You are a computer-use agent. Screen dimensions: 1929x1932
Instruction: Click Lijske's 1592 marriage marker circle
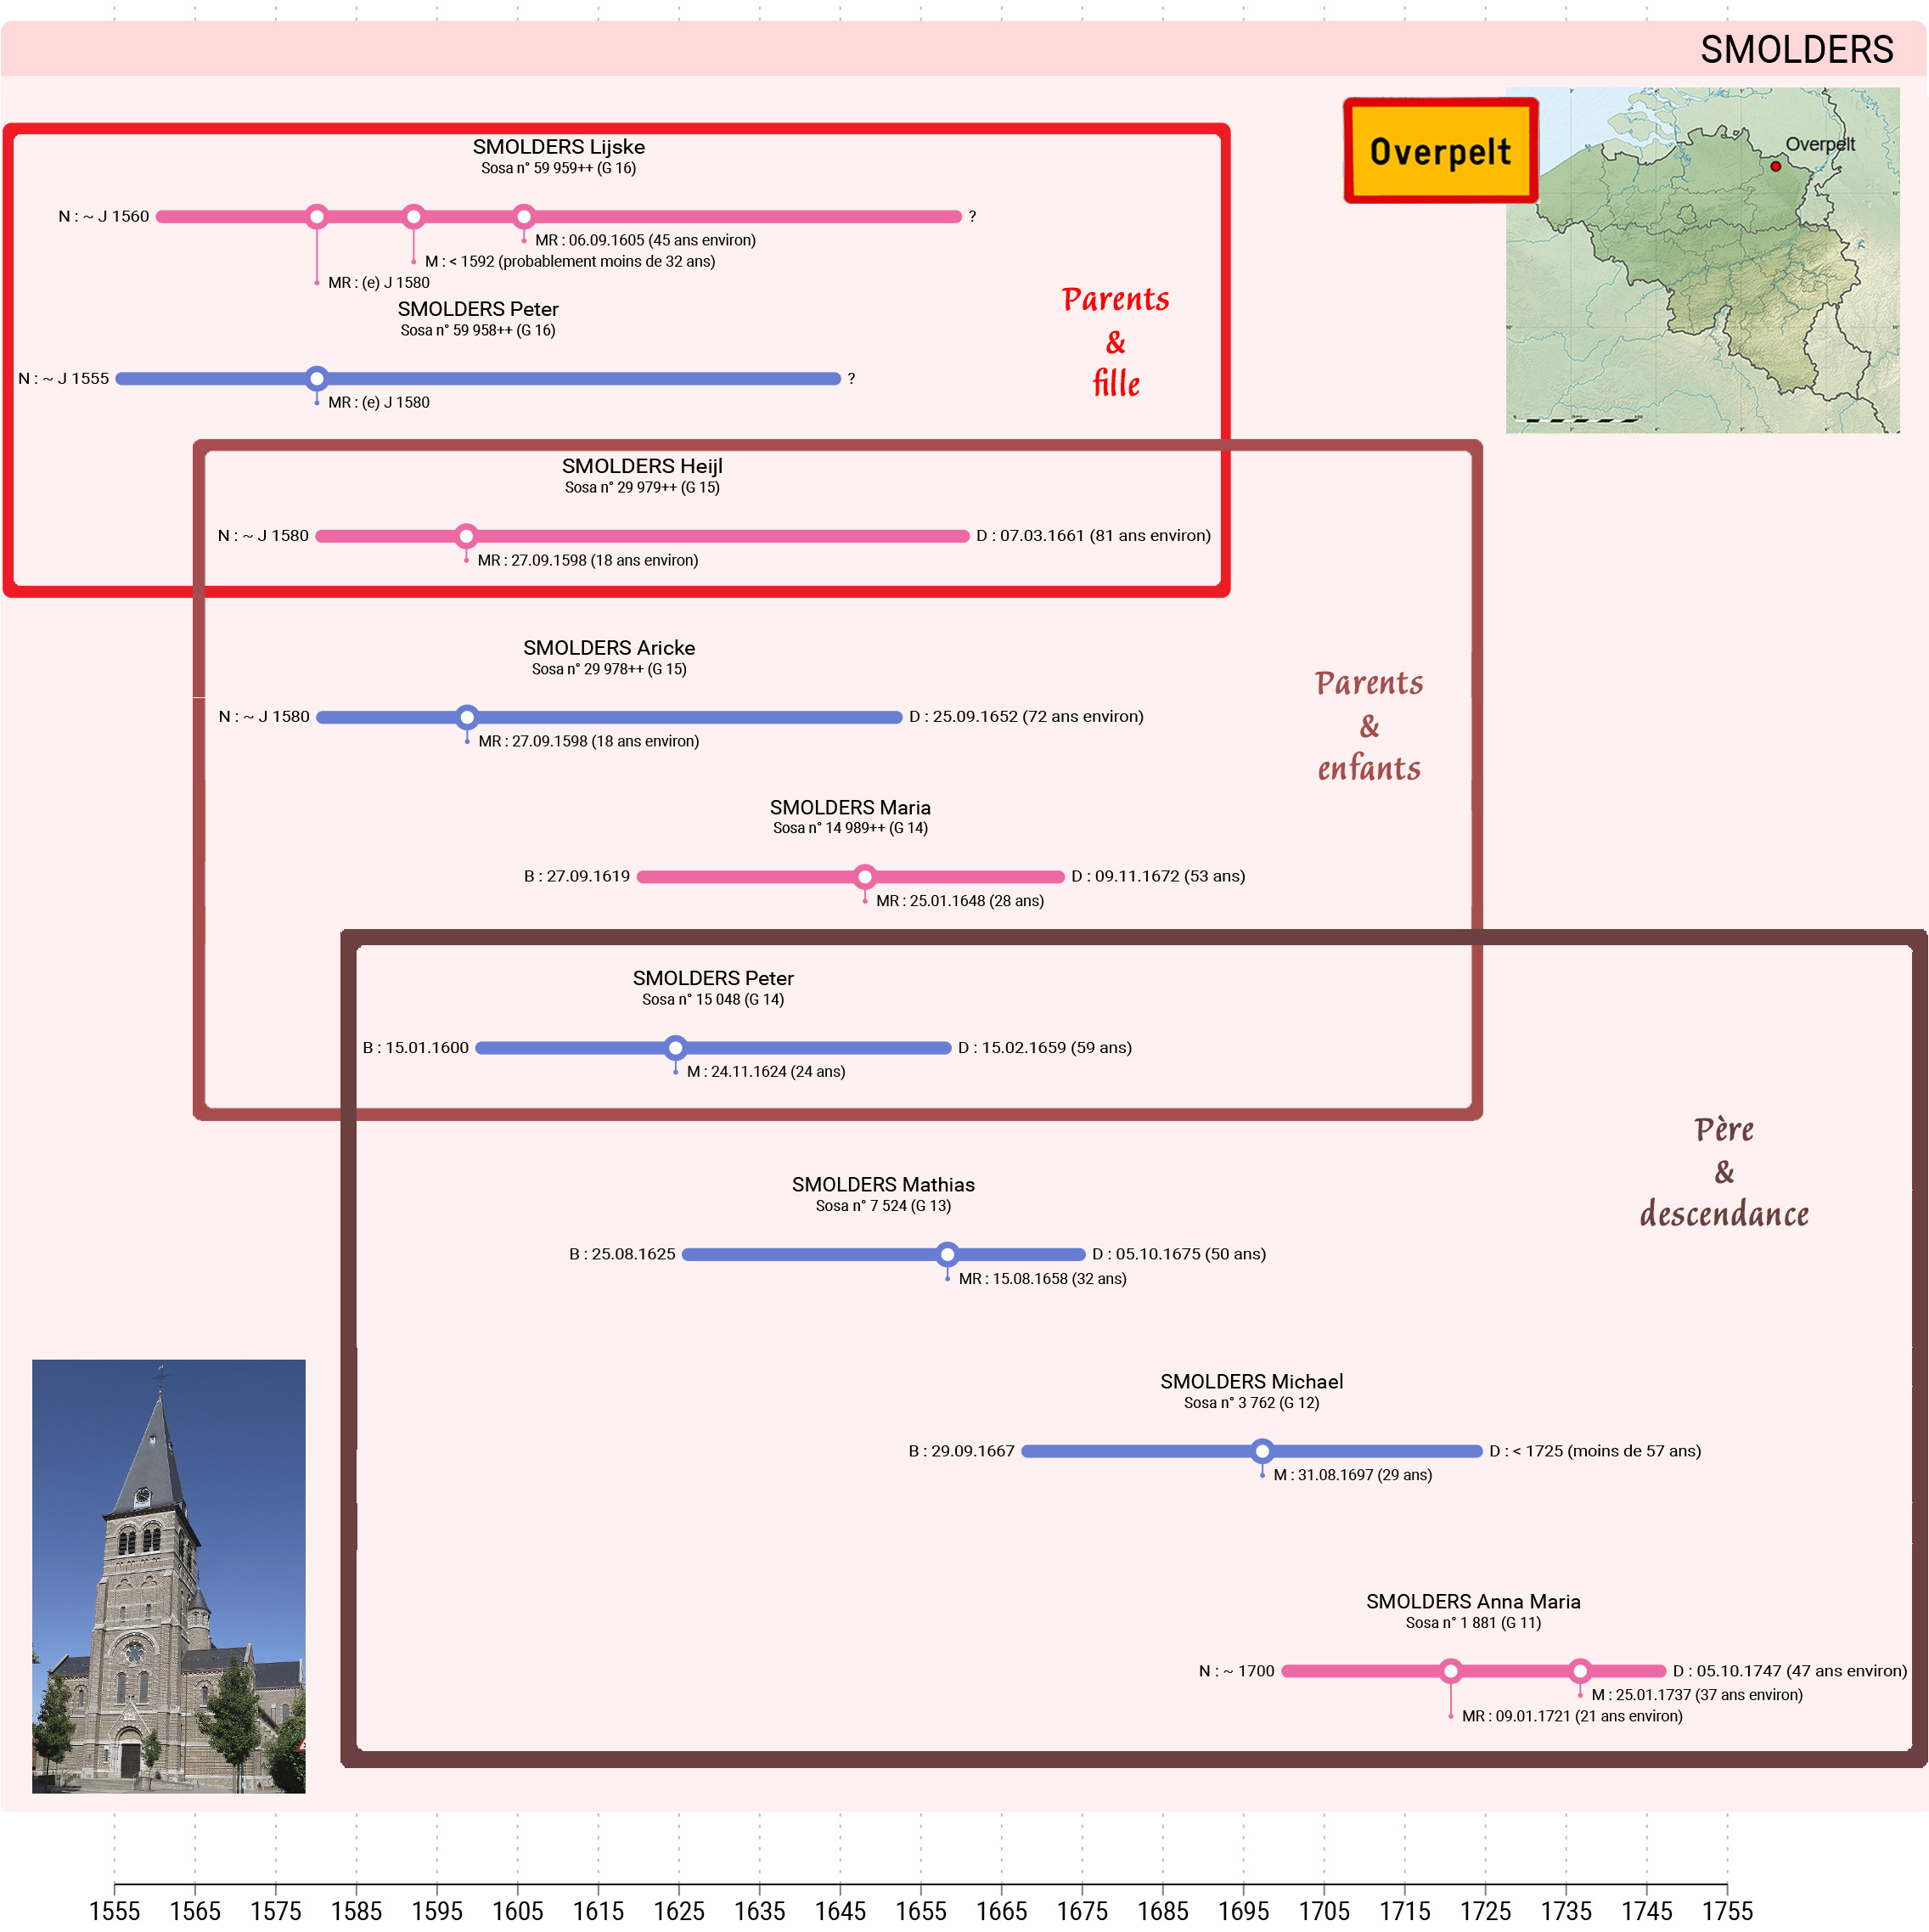tap(413, 216)
